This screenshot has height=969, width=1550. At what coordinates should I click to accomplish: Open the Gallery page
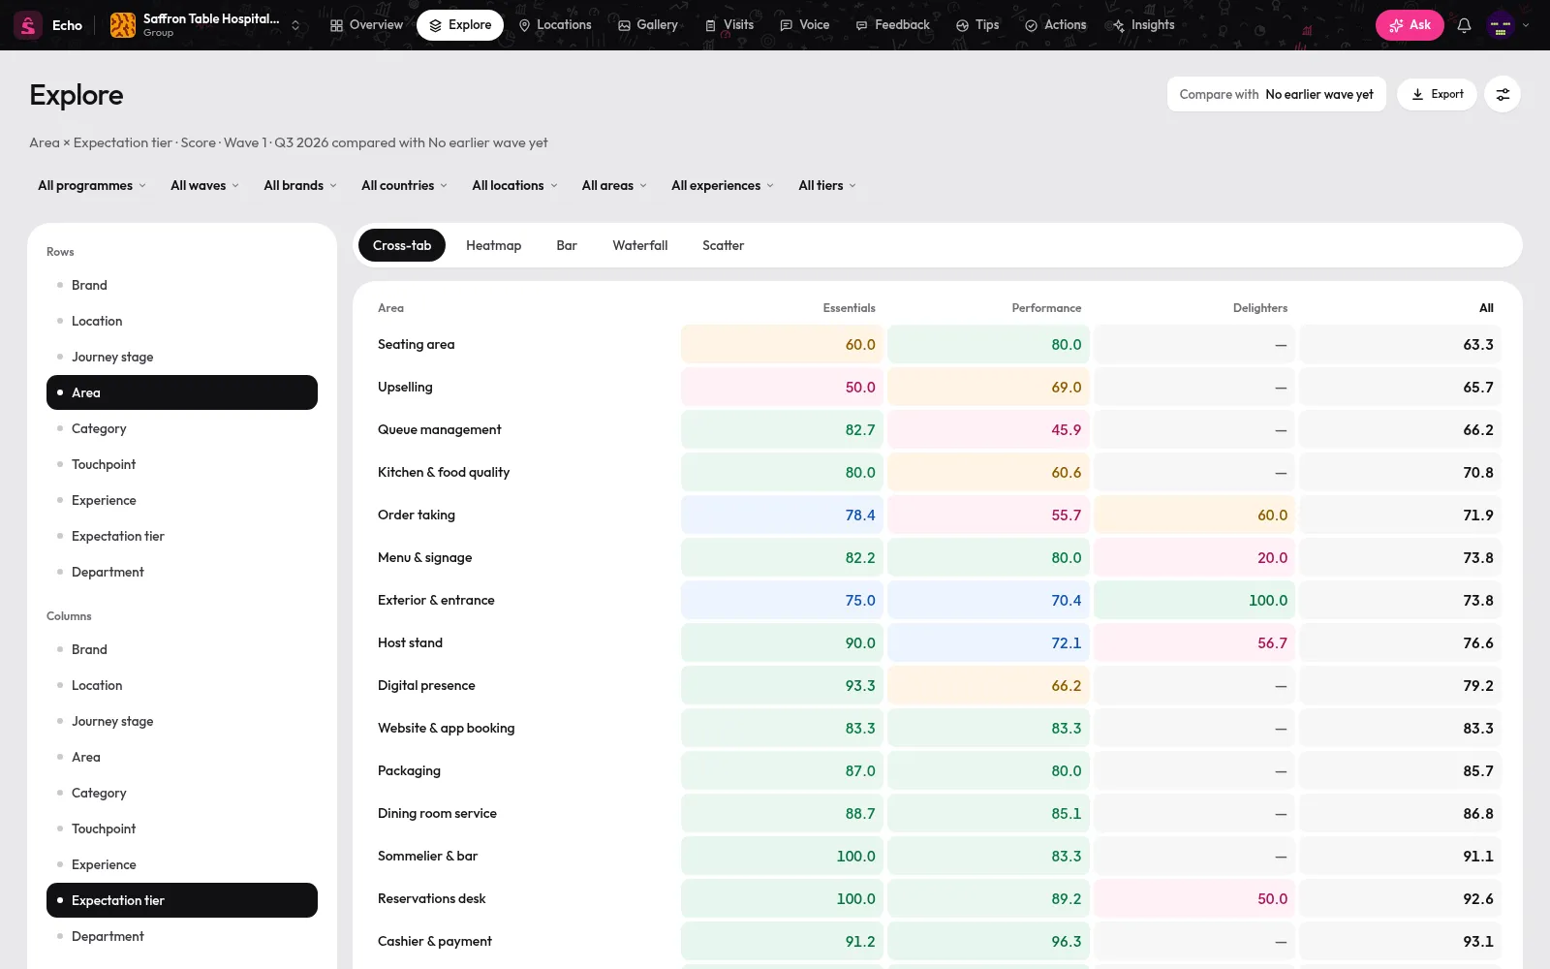coord(648,25)
